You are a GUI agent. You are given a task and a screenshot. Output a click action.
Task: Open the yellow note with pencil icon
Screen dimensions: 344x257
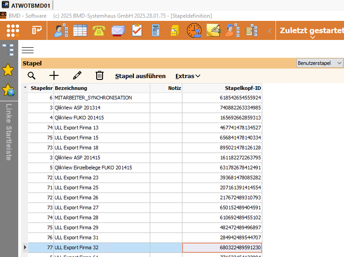pos(213,30)
